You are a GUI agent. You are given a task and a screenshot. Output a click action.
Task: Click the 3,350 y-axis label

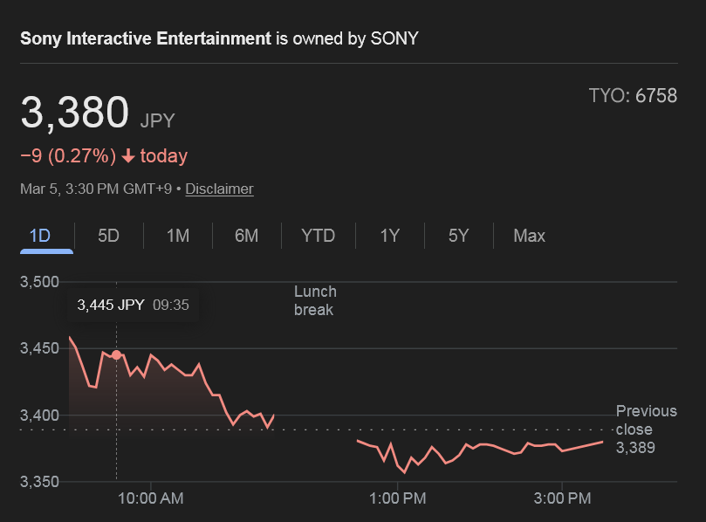(x=39, y=482)
